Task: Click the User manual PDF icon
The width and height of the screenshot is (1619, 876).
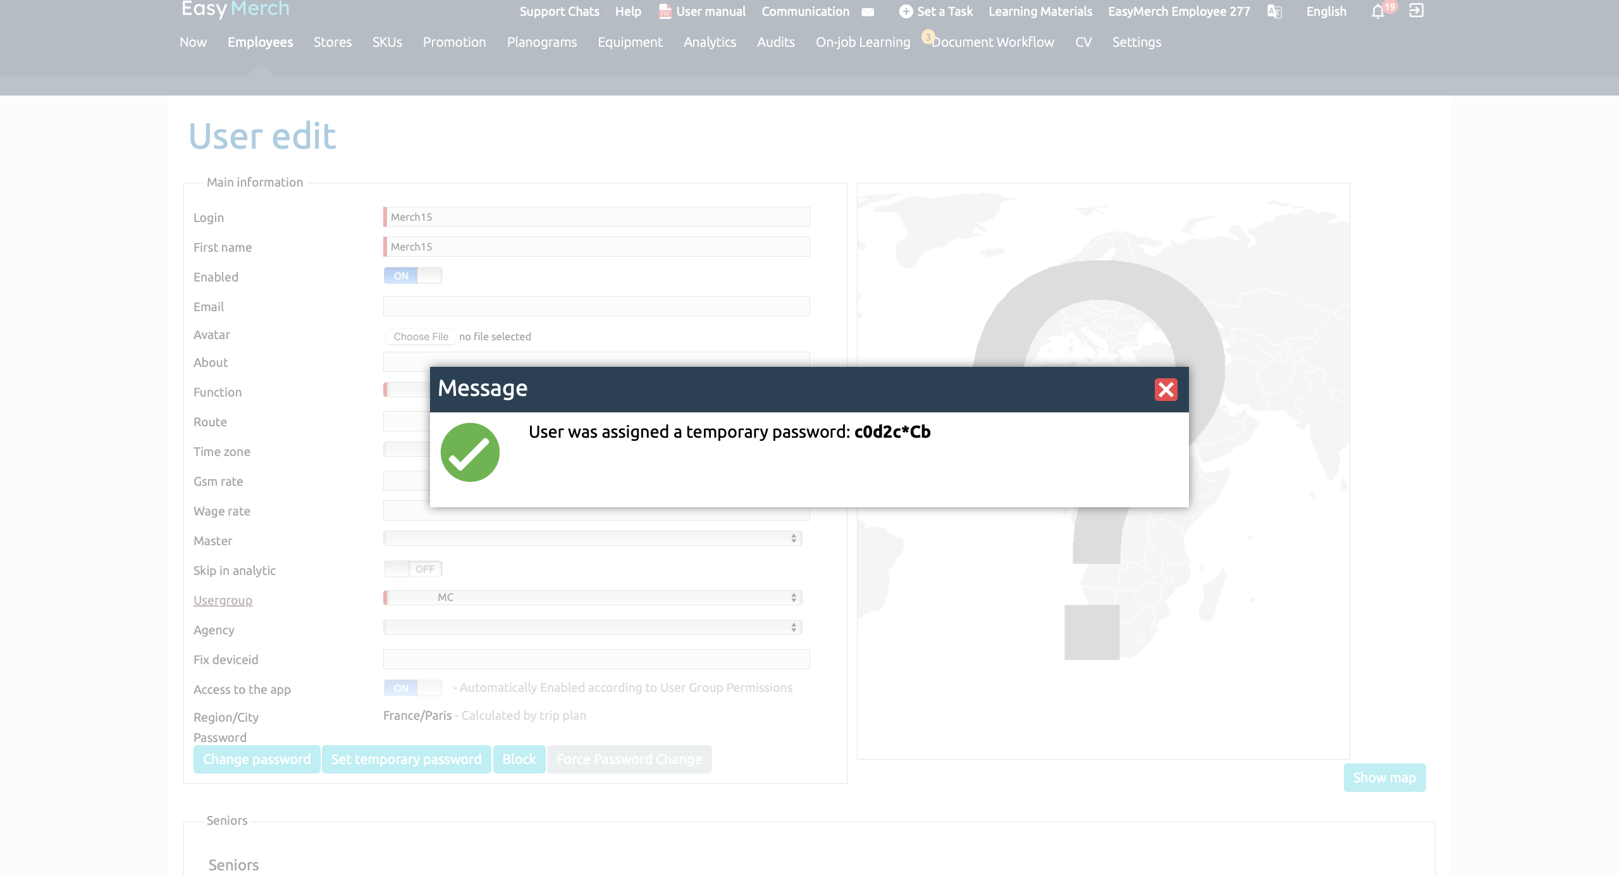Action: tap(665, 11)
